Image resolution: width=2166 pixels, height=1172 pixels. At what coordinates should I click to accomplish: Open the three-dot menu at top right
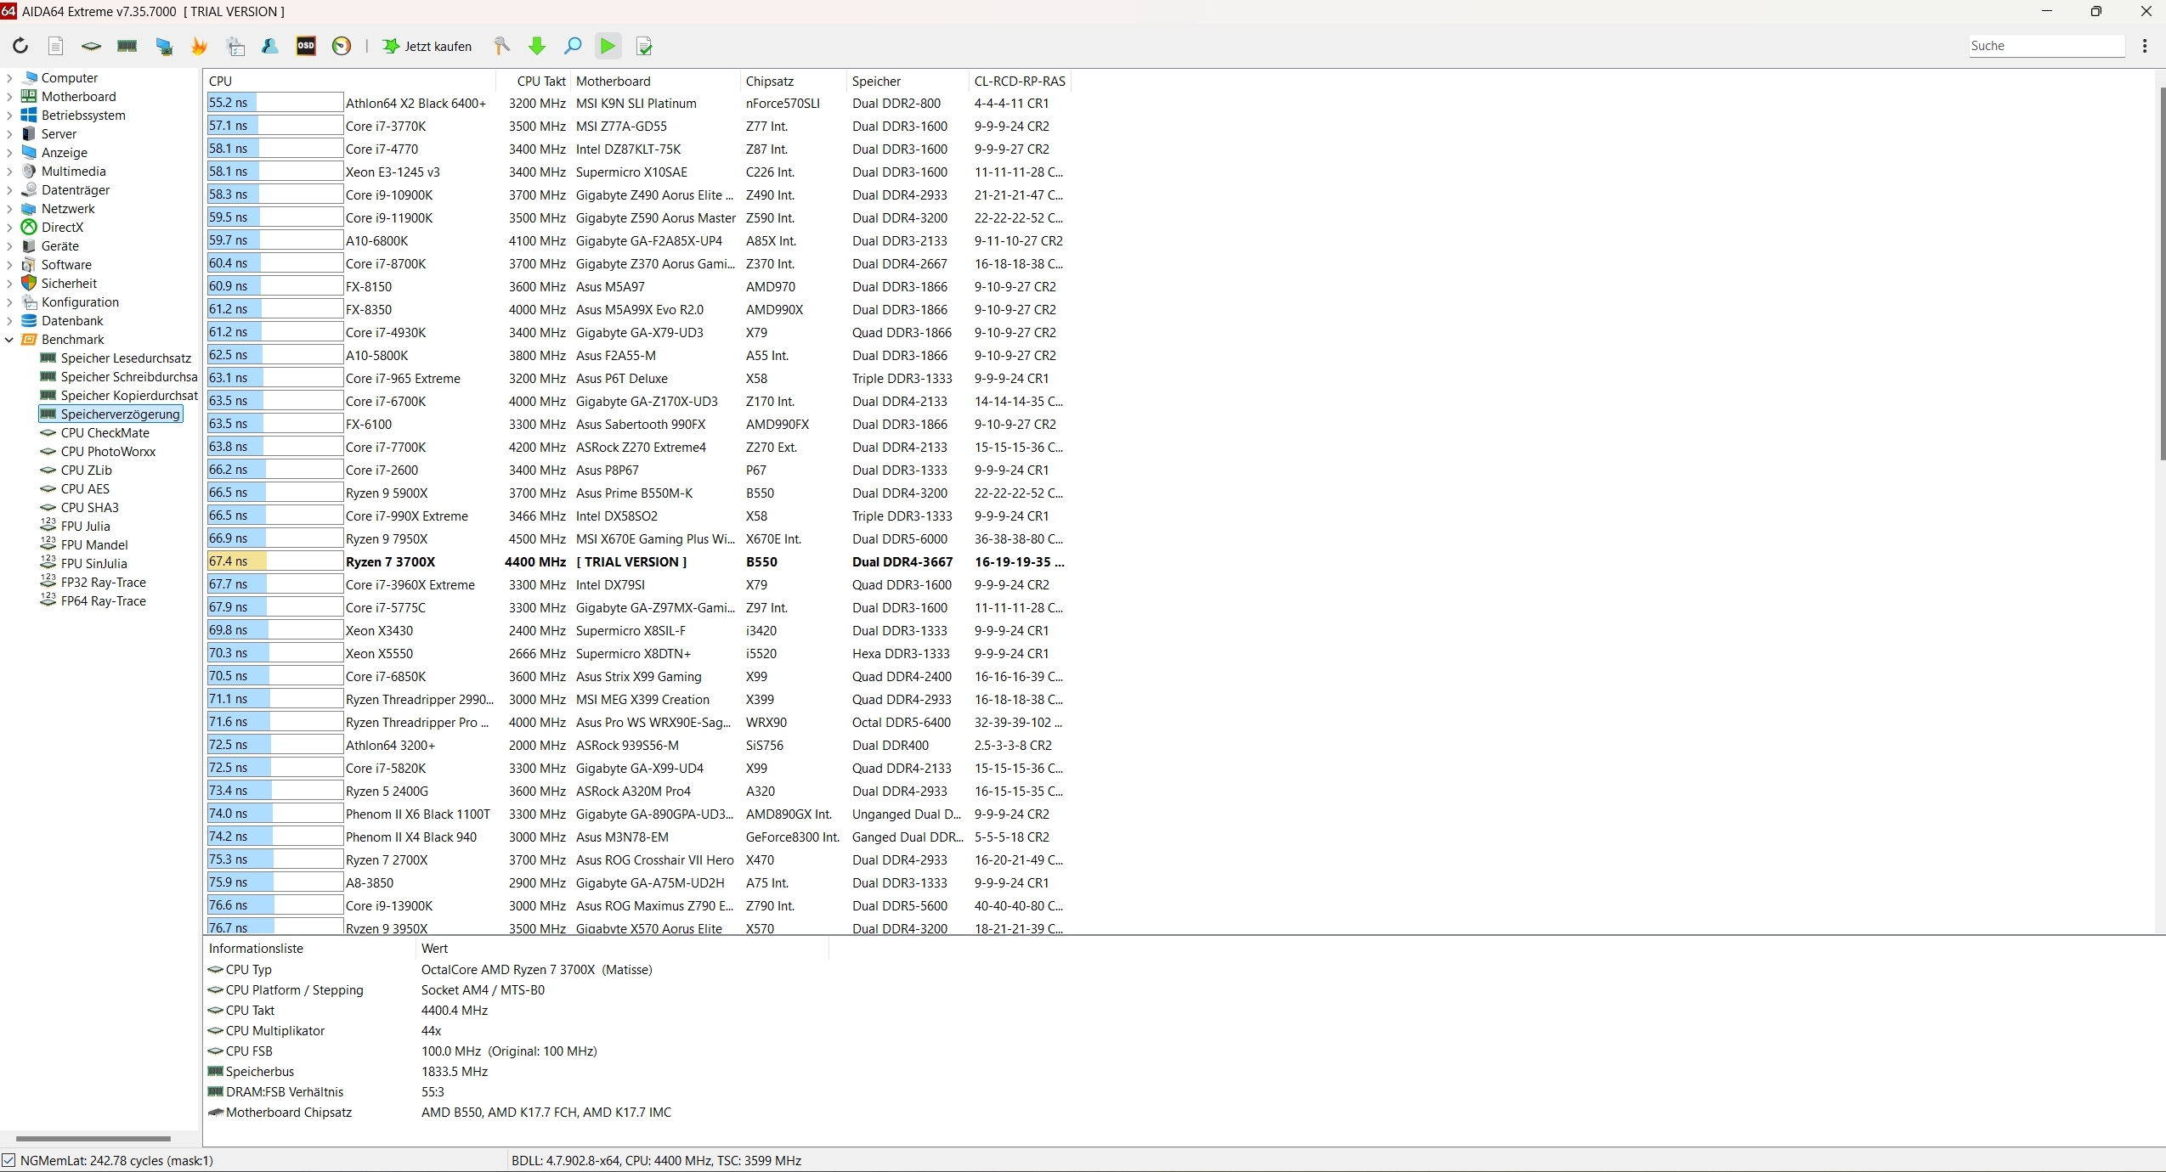(2145, 46)
